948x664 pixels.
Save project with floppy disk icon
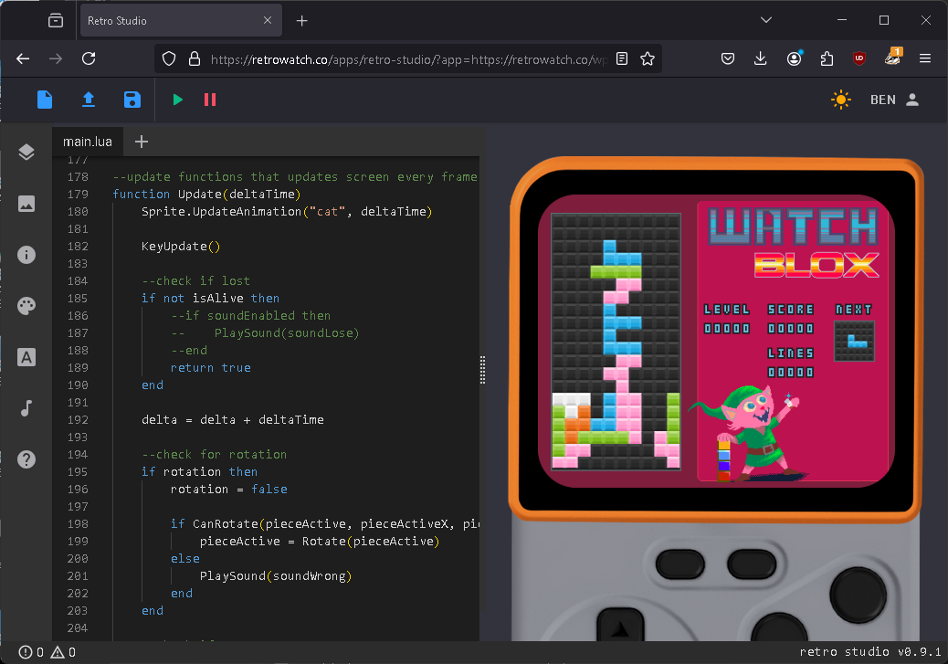132,100
